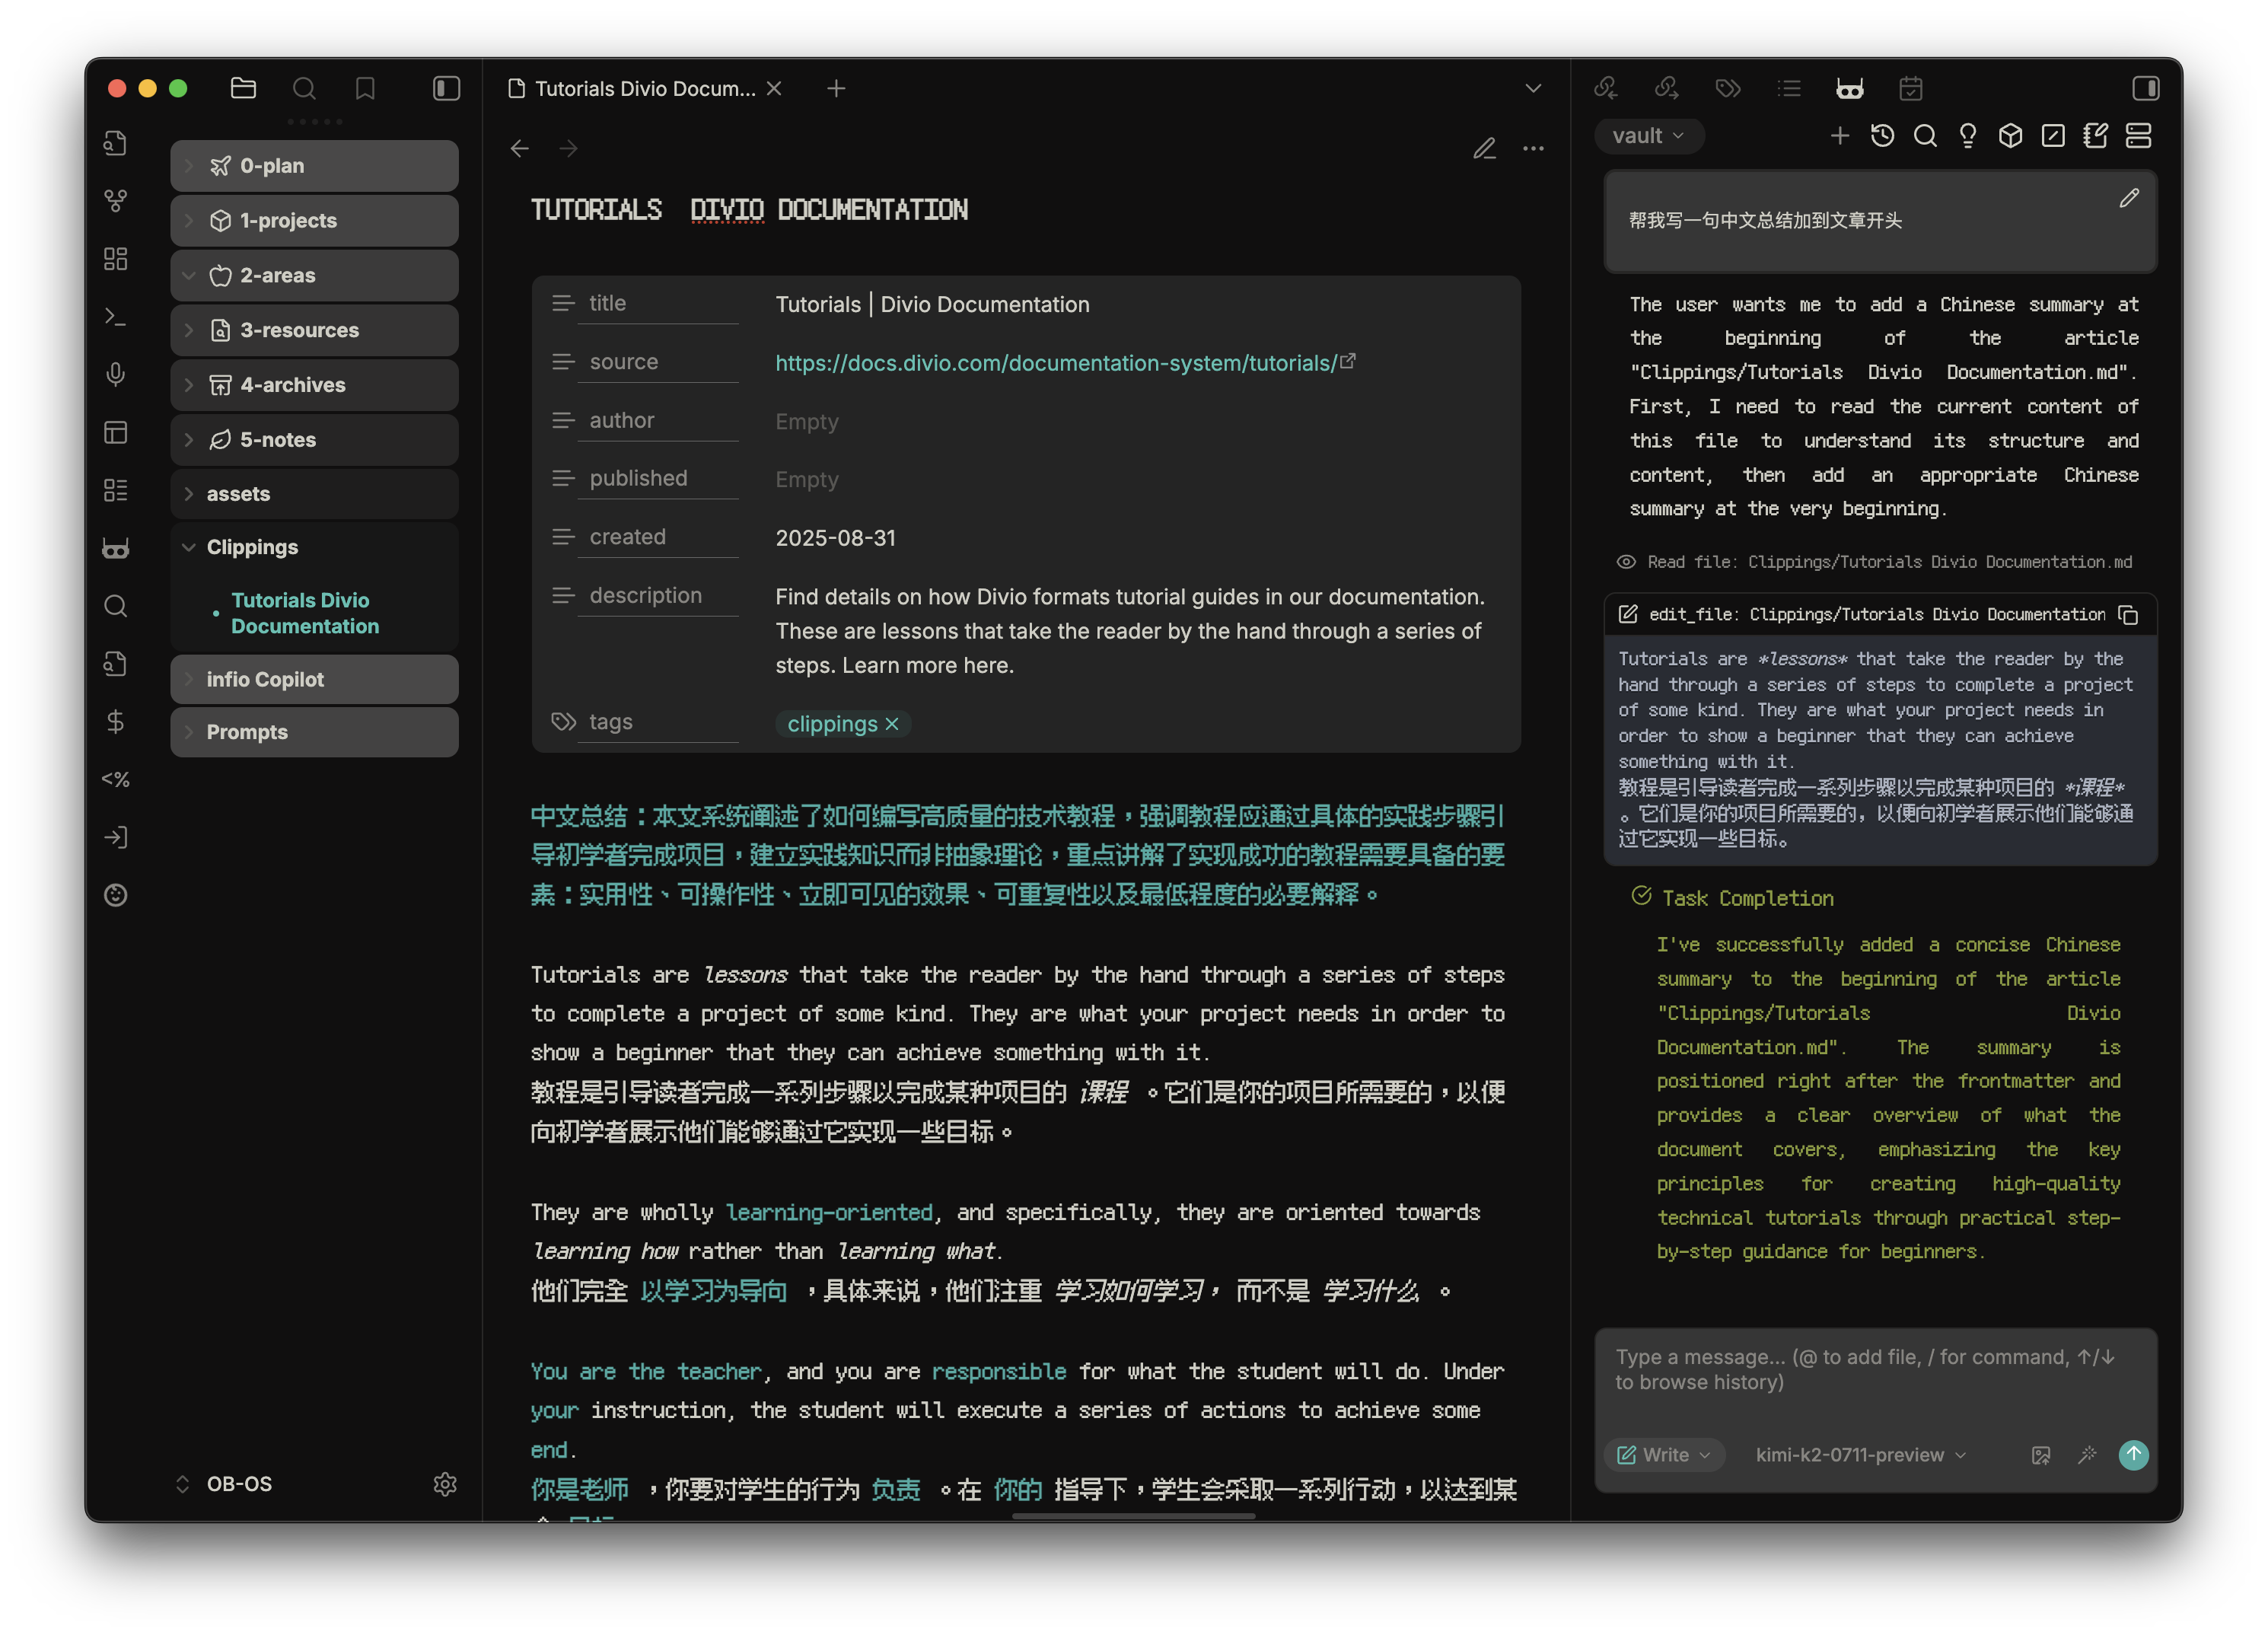Expand the Prompts folder

[x=314, y=732]
